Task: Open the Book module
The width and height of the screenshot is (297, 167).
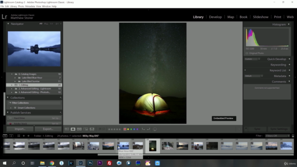Action: point(243,17)
